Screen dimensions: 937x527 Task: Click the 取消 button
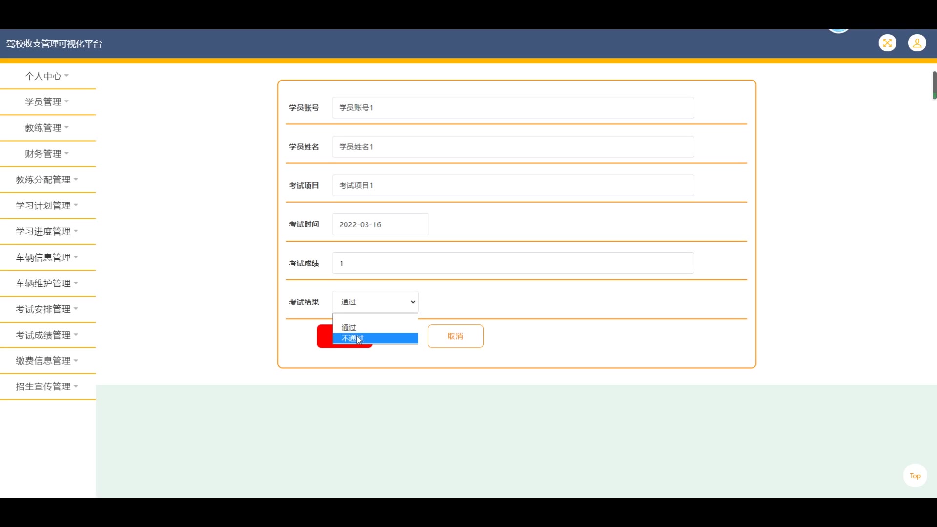click(455, 336)
